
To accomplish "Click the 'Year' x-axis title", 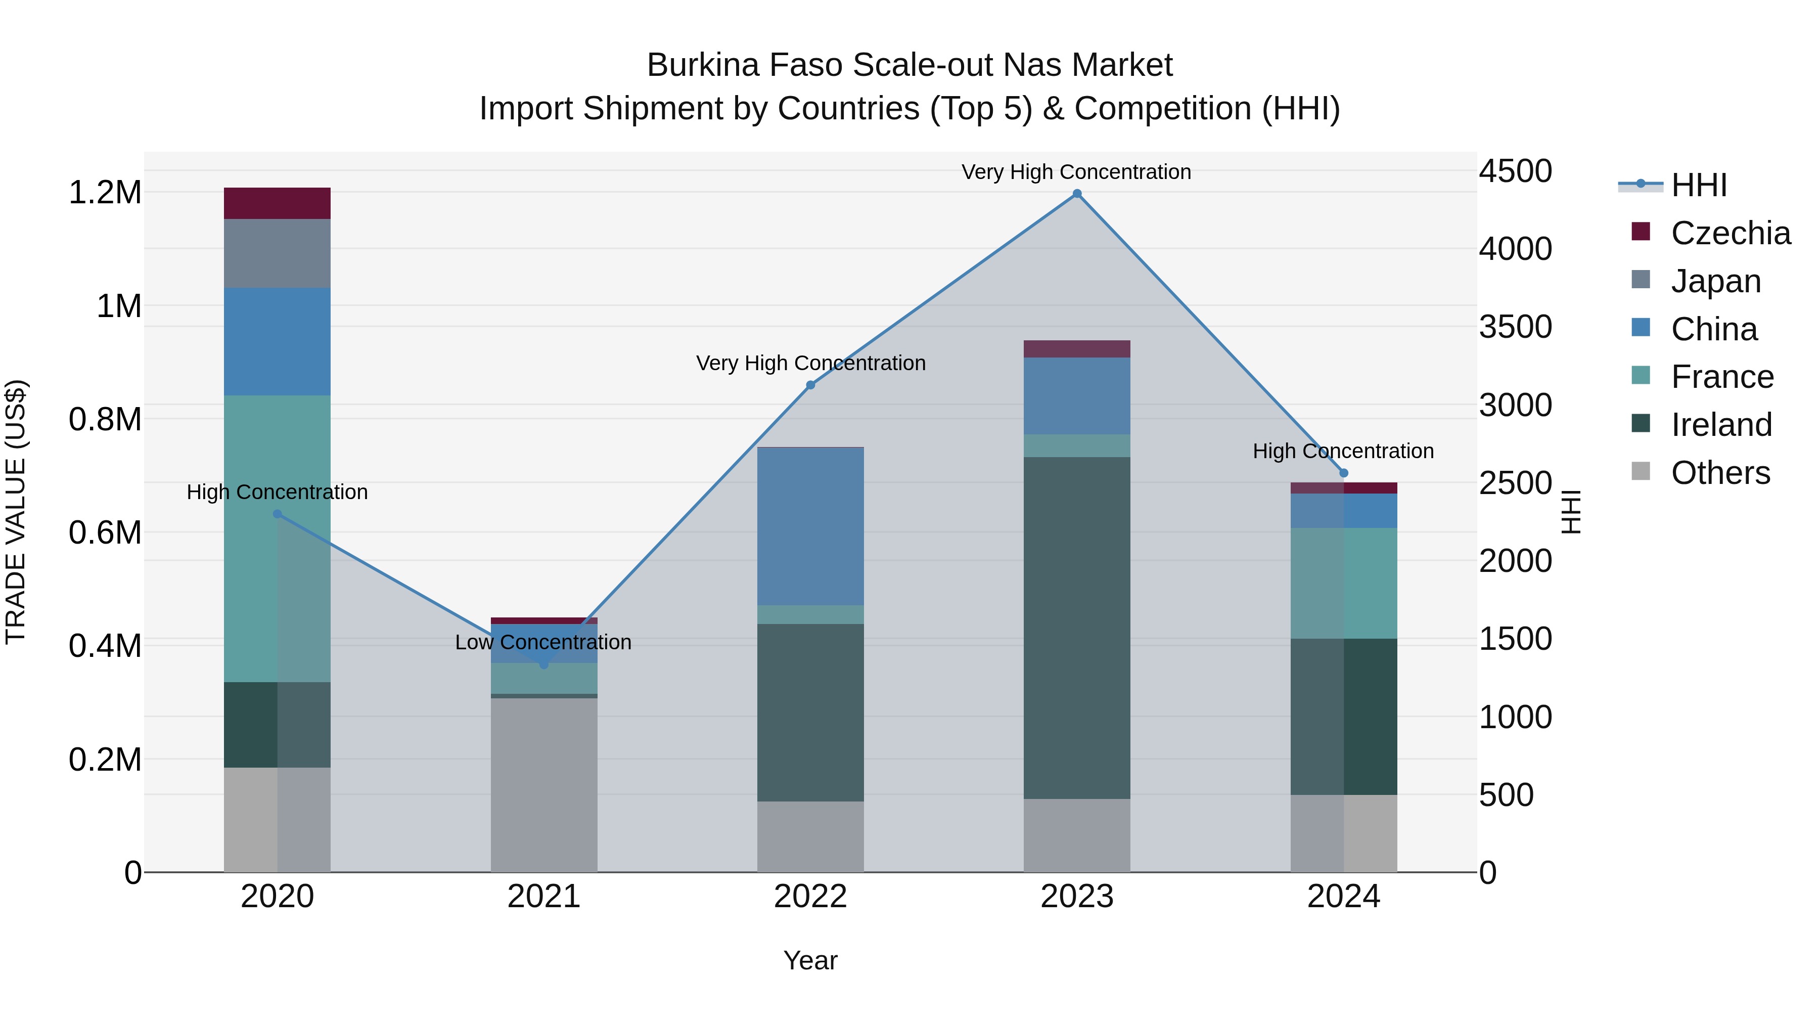I will pos(810,960).
